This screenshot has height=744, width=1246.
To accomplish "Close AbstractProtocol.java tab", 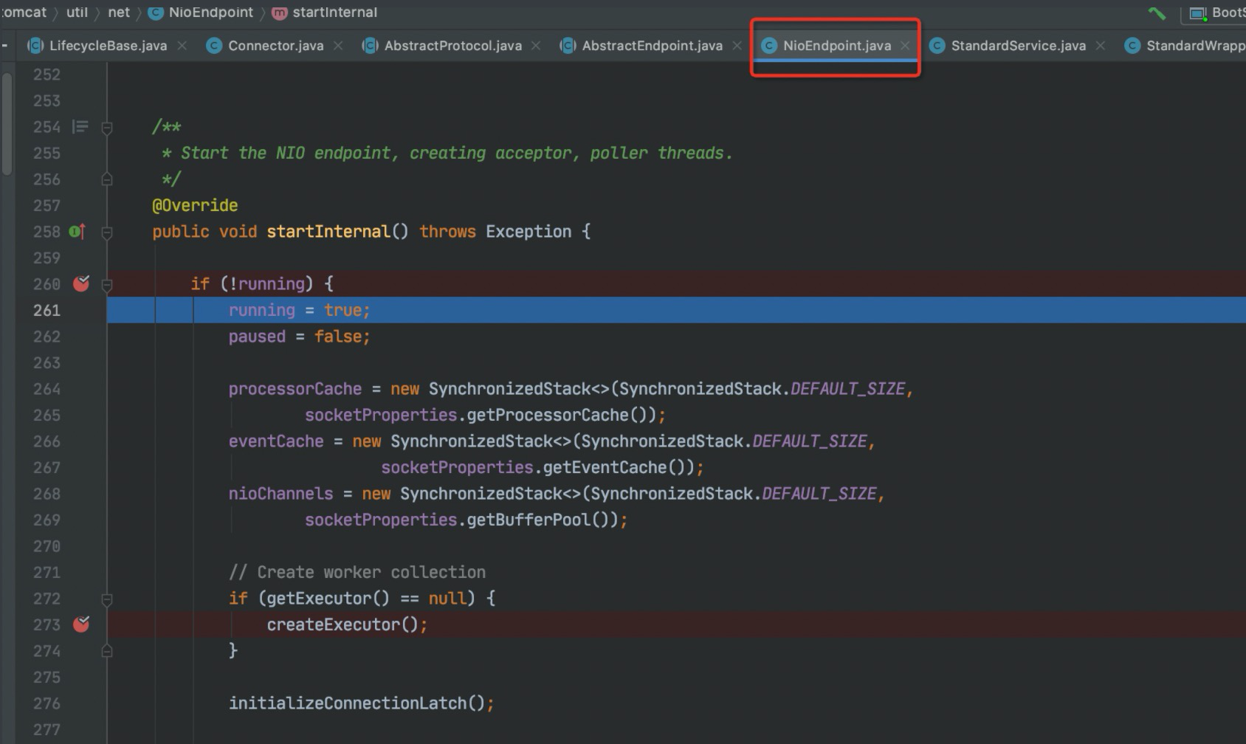I will click(x=536, y=46).
